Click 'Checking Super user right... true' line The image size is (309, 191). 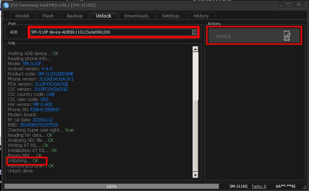pyautogui.click(x=40, y=130)
